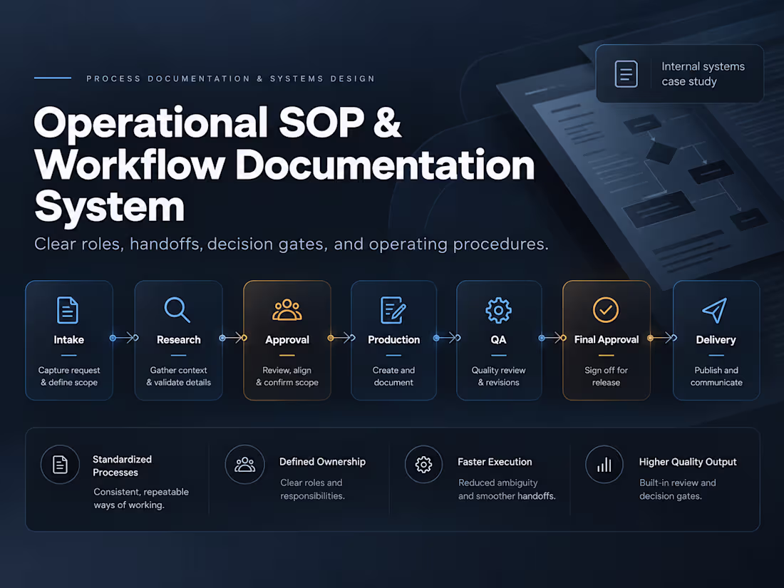Click the arrow connector between QA and Final Approval

coord(552,338)
